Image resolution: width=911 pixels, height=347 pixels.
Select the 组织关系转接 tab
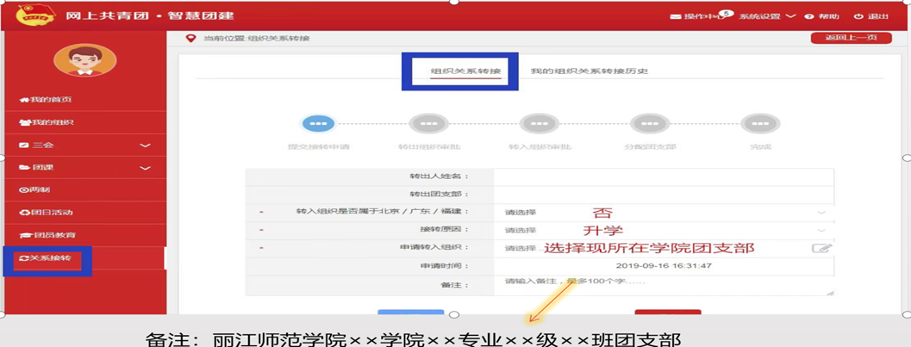point(465,71)
